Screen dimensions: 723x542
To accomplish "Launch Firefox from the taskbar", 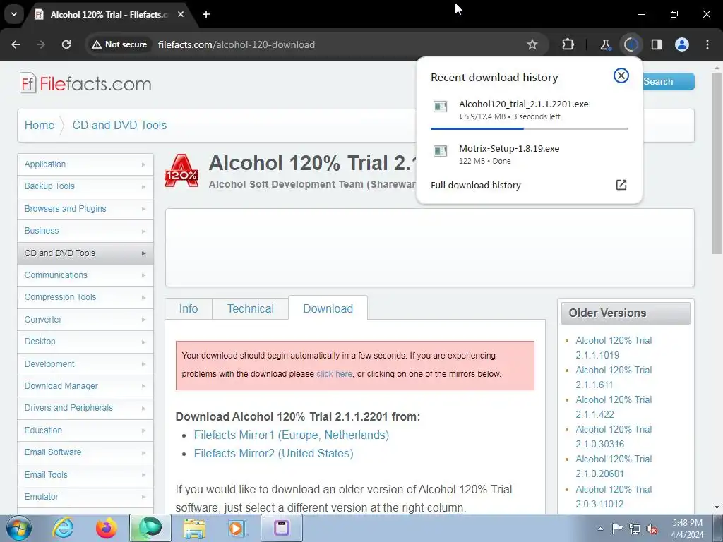I will point(107,528).
